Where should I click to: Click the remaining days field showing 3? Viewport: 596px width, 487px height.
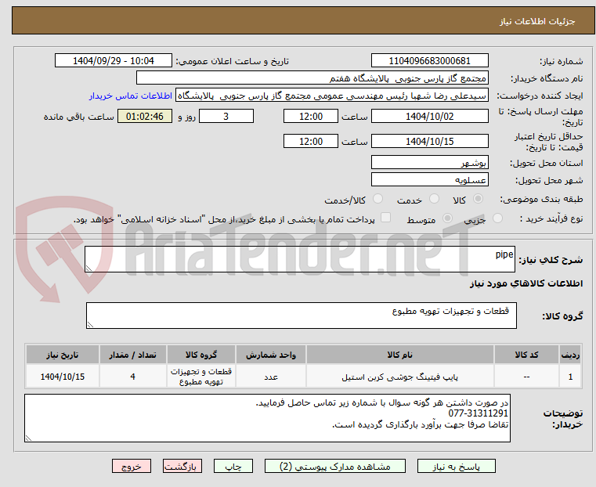click(x=226, y=116)
